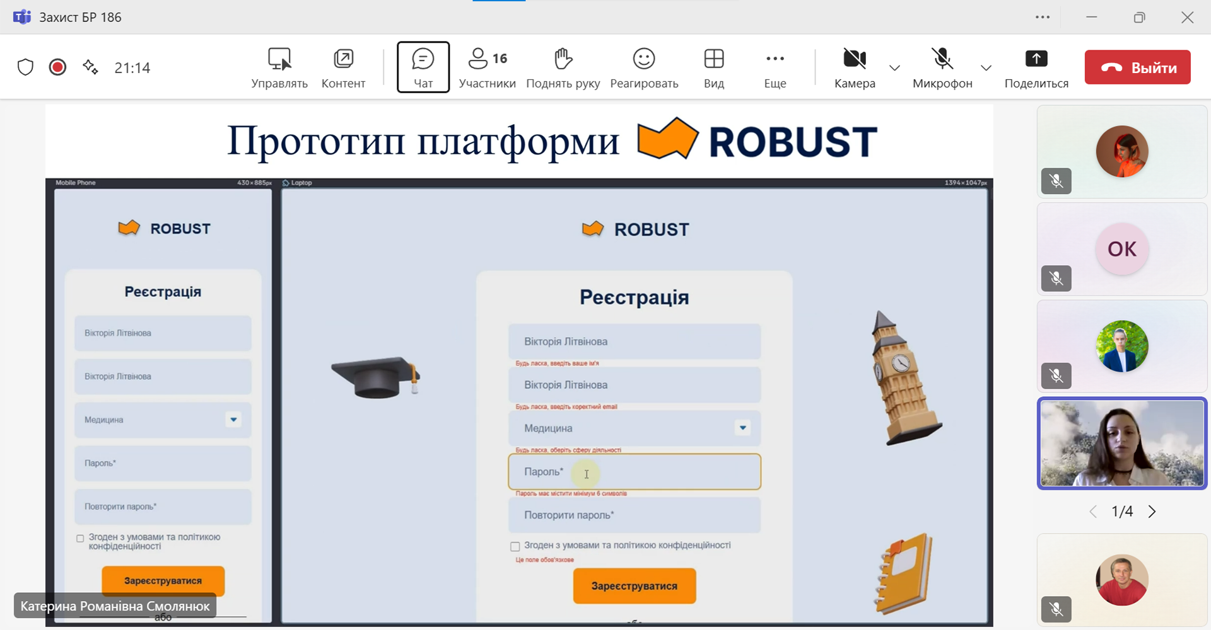Viewport: 1211px width, 630px height.
Task: Raise hand with Поднять руку
Action: coord(563,67)
